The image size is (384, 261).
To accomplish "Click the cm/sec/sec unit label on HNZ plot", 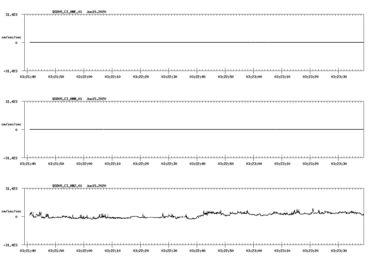I will [11, 211].
